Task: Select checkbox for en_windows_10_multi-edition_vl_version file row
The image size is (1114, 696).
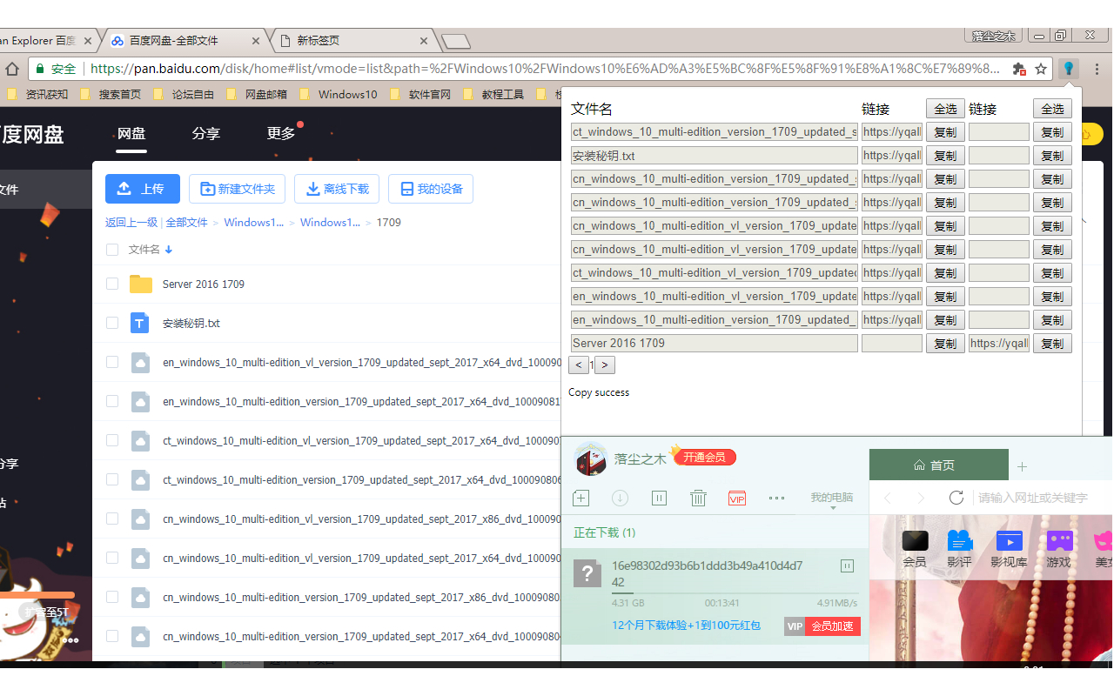Action: [x=111, y=362]
